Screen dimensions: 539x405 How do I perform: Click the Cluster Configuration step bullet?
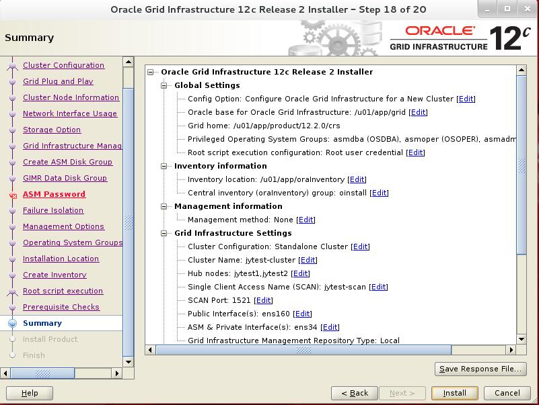12,66
